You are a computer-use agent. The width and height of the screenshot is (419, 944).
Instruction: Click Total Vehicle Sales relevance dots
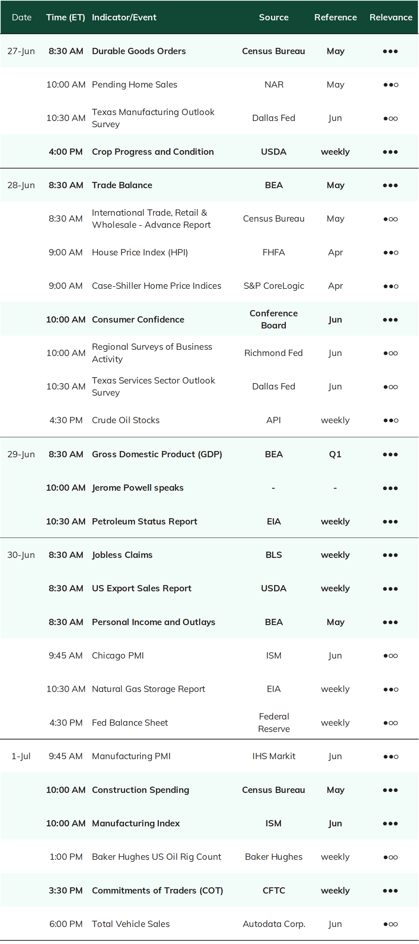(390, 924)
